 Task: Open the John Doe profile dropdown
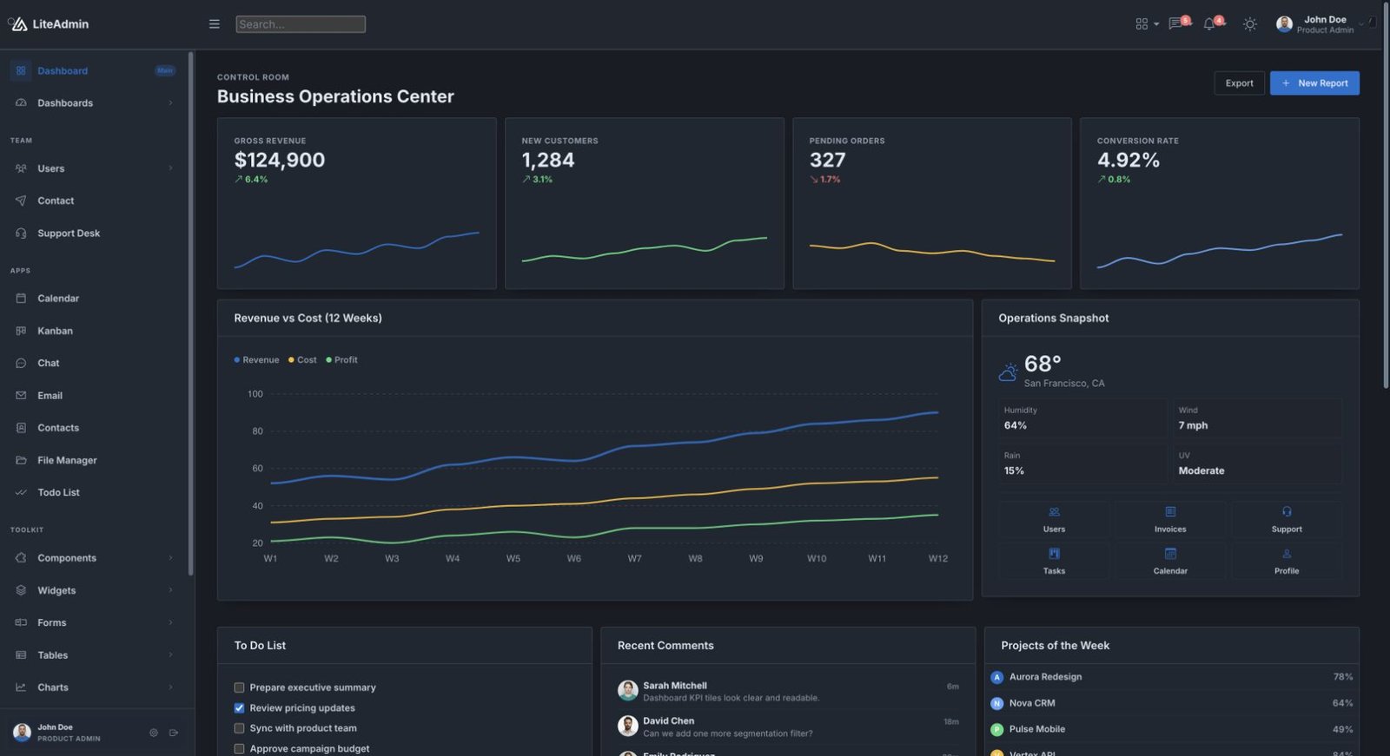tap(1320, 24)
